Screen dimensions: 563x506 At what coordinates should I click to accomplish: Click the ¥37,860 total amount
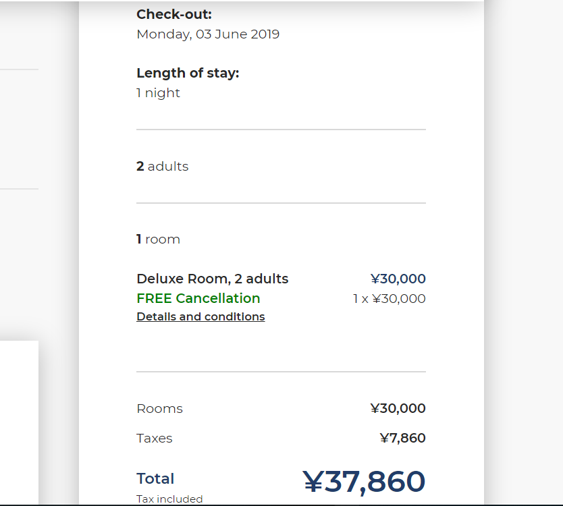(363, 482)
